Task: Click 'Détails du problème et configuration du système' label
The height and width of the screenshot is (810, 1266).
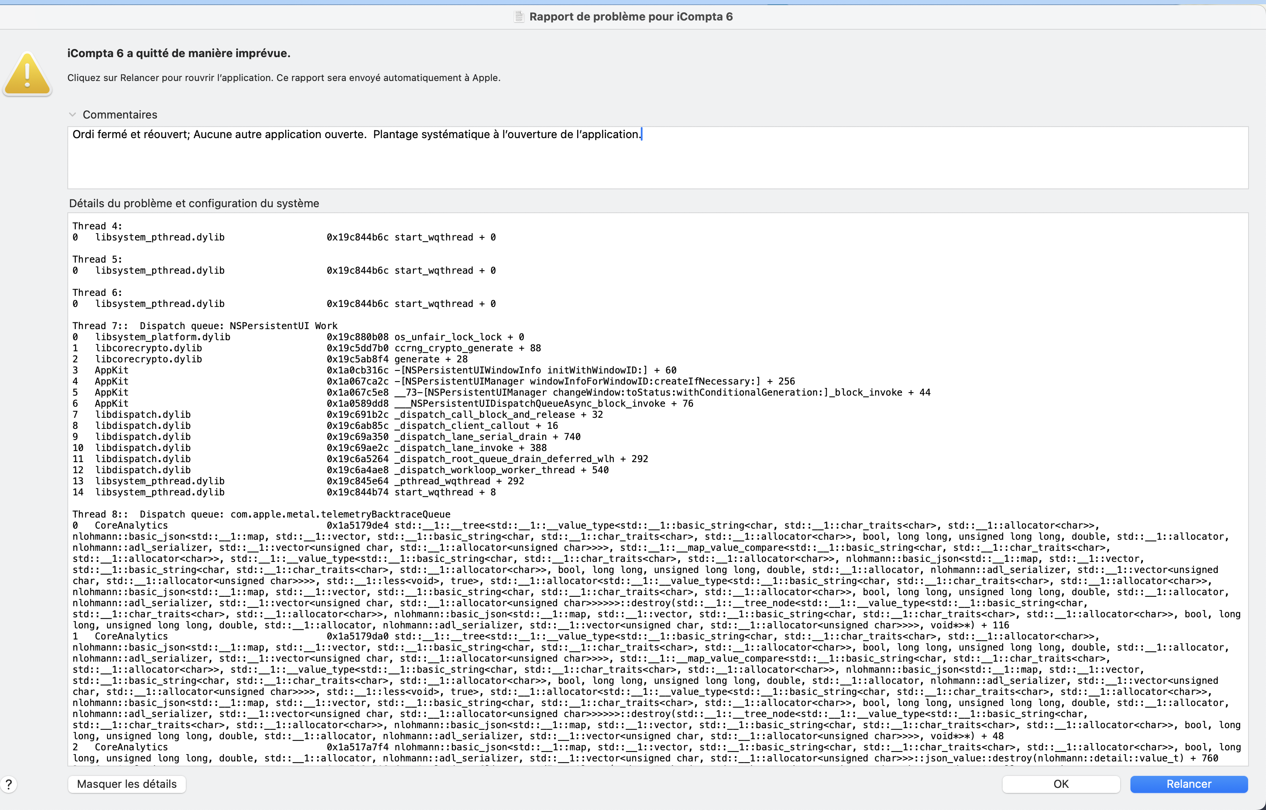Action: [x=194, y=203]
